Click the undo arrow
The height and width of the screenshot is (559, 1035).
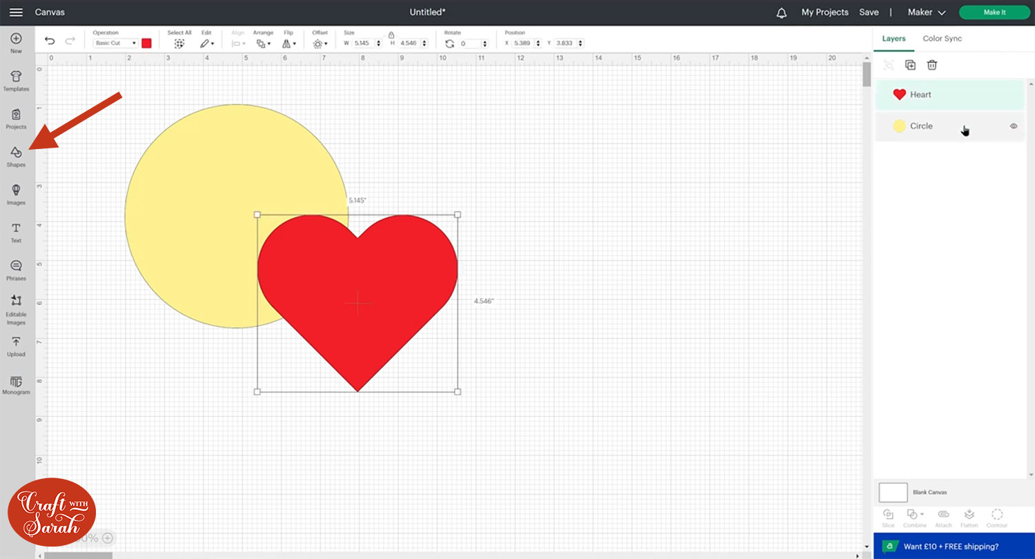pyautogui.click(x=50, y=41)
